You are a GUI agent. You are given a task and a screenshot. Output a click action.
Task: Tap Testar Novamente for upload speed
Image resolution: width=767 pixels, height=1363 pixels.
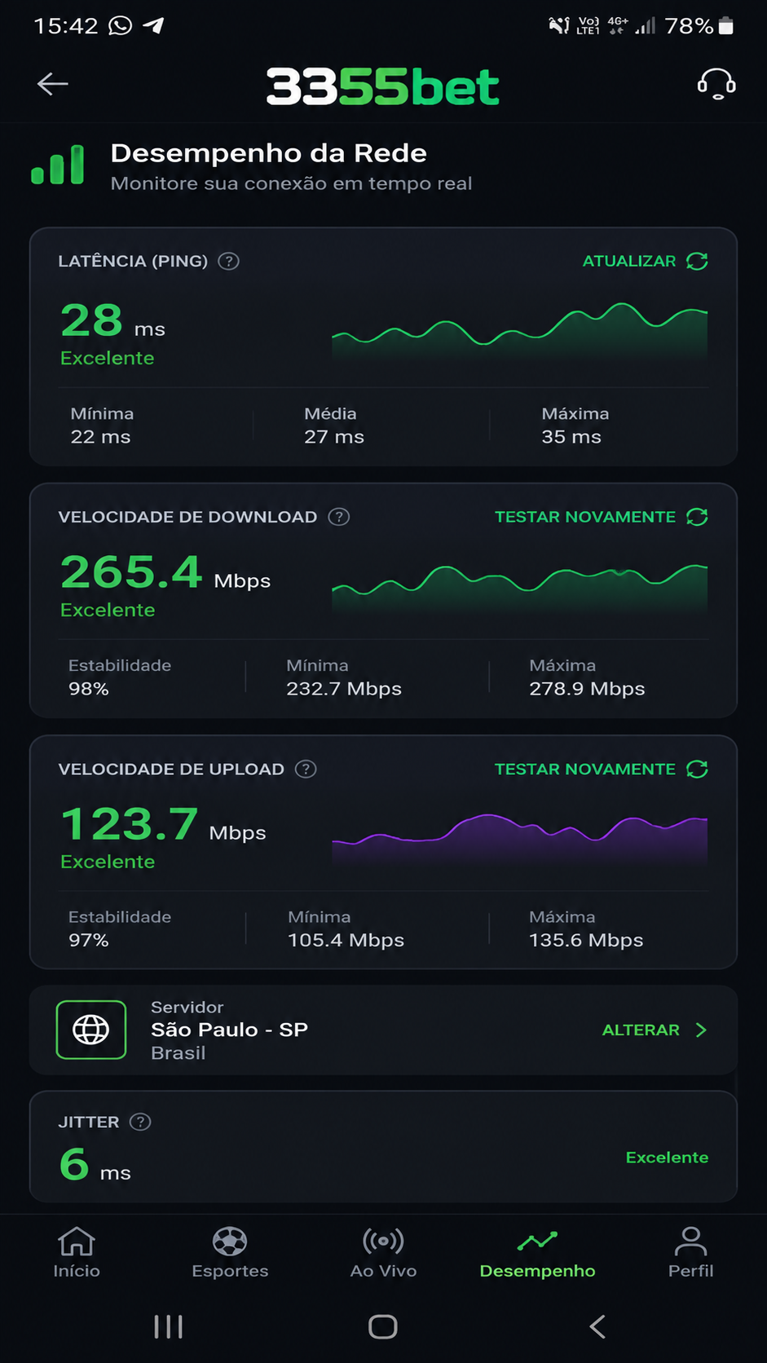pyautogui.click(x=585, y=769)
